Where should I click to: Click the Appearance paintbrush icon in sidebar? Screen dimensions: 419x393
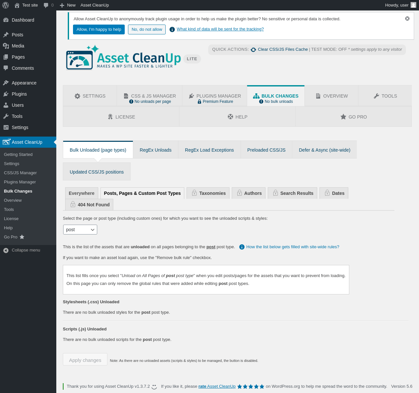coord(6,83)
